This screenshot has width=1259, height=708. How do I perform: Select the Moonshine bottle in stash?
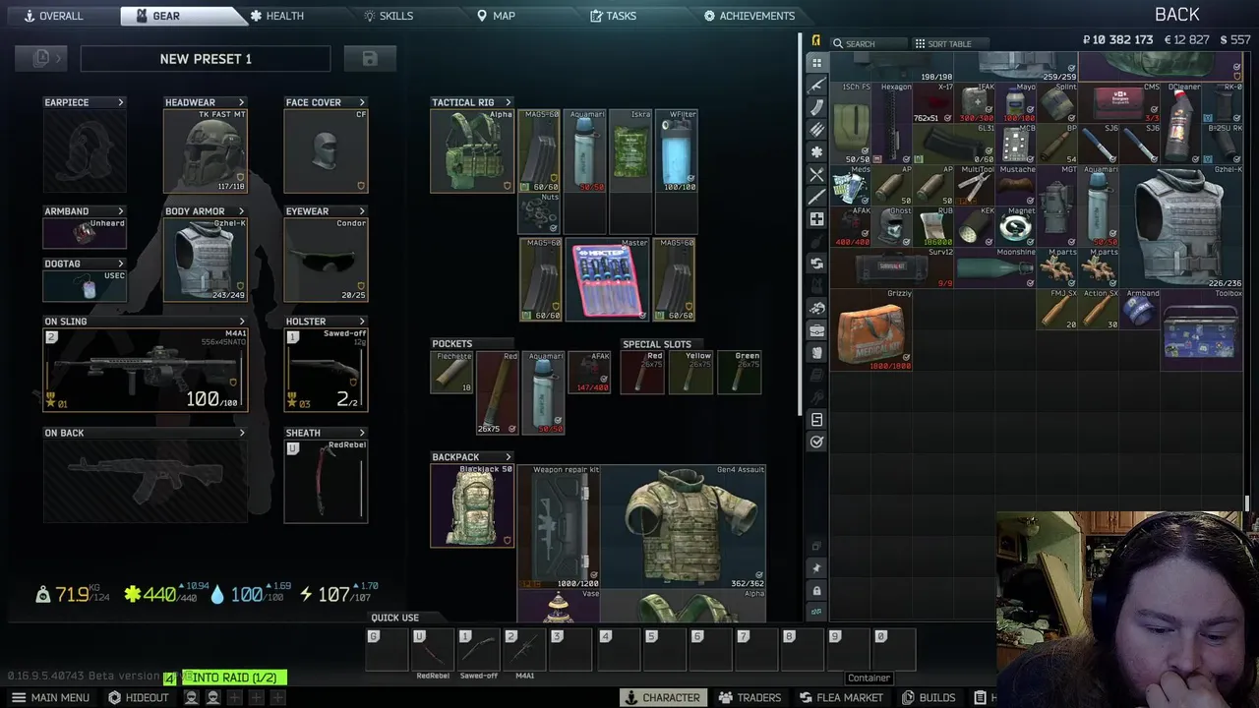tap(995, 267)
